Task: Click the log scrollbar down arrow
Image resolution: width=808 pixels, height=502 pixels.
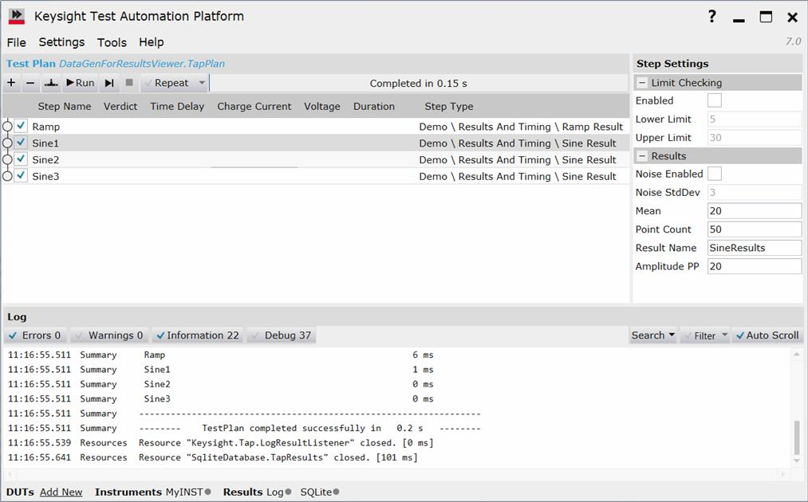Action: point(797,461)
